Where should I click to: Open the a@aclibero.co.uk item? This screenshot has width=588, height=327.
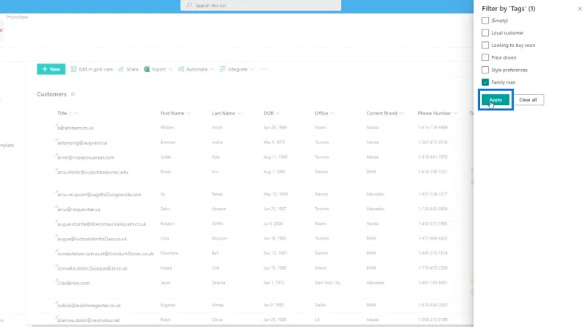[76, 128]
